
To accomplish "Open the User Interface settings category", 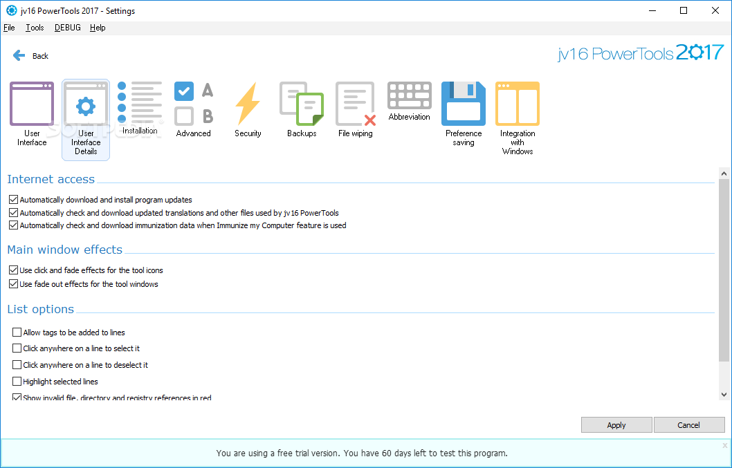I will pyautogui.click(x=32, y=114).
